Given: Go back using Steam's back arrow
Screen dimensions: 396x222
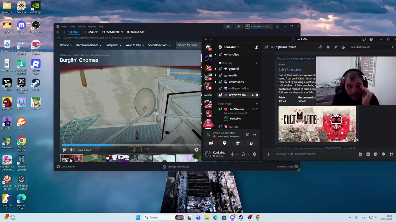Looking at the screenshot, I should pyautogui.click(x=58, y=32).
